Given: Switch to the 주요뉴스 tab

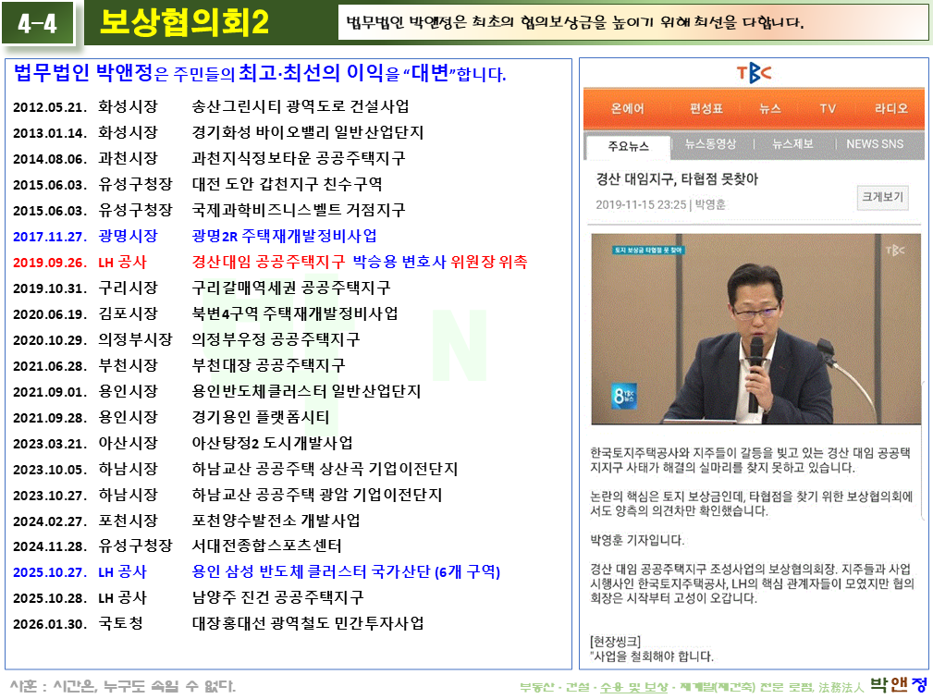Looking at the screenshot, I should pos(629,146).
